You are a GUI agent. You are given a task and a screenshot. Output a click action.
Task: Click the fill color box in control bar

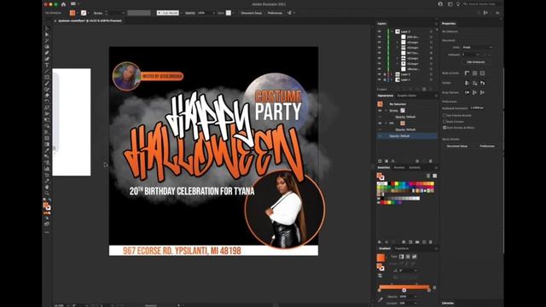[73, 13]
